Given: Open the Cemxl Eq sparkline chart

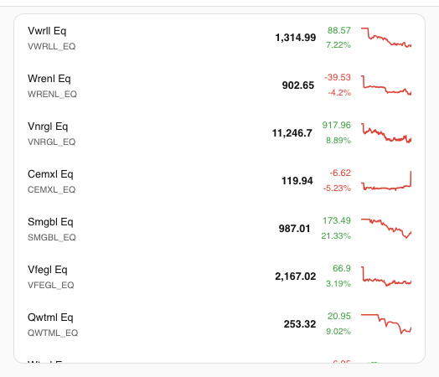Looking at the screenshot, I should pos(386,181).
